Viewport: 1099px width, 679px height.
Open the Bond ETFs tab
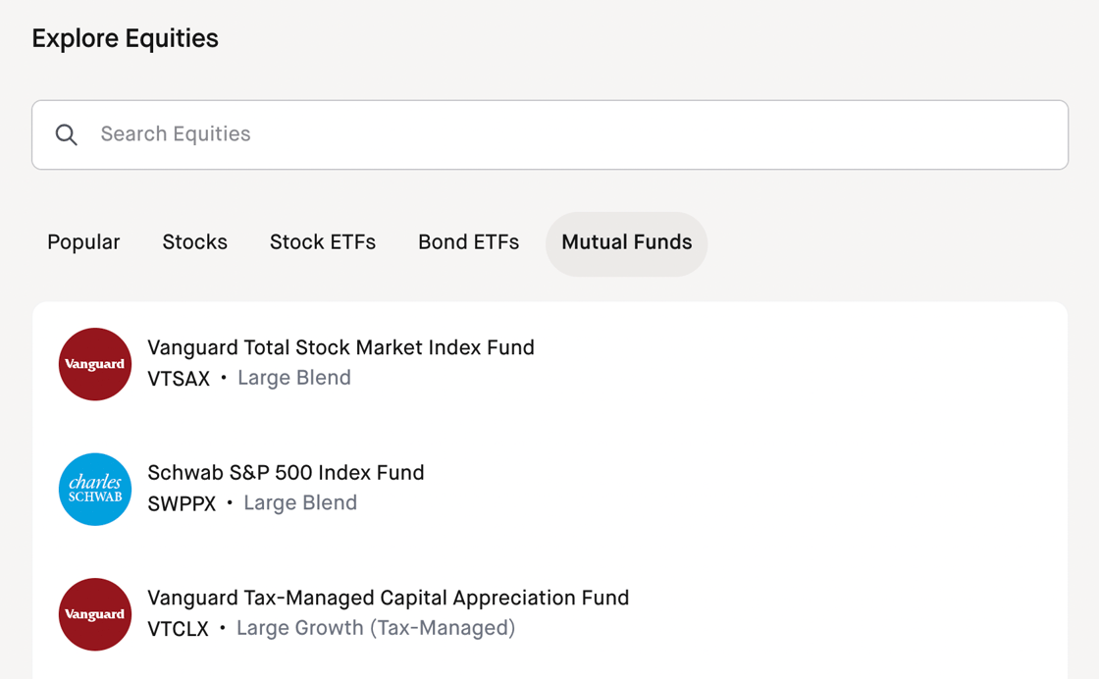pyautogui.click(x=468, y=242)
